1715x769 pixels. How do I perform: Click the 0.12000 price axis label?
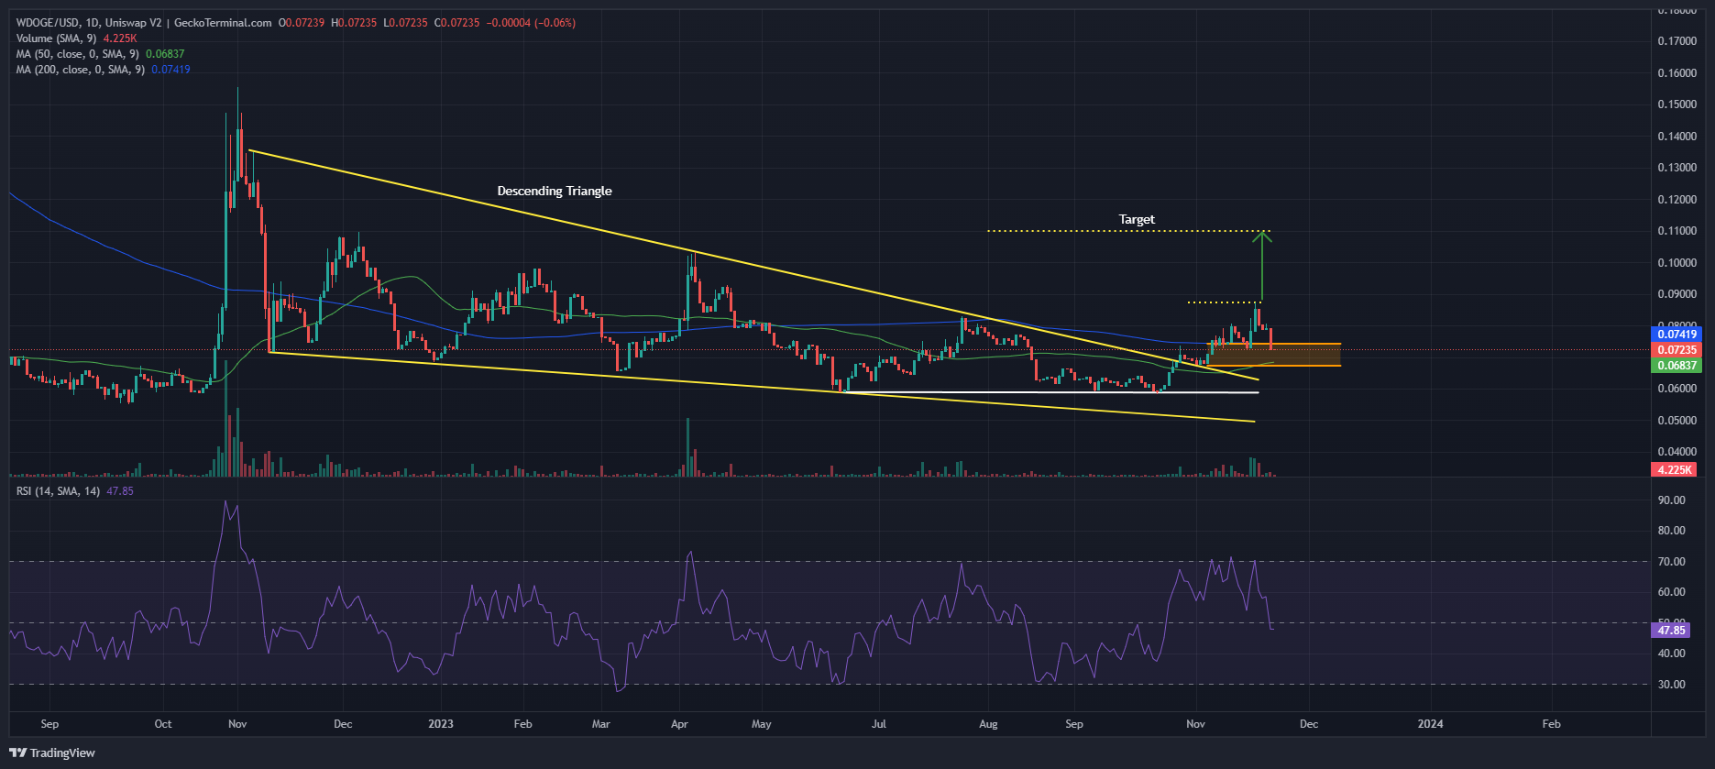tap(1677, 200)
